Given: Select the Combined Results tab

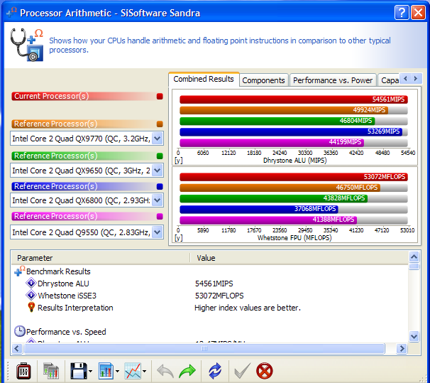Looking at the screenshot, I should pos(204,80).
